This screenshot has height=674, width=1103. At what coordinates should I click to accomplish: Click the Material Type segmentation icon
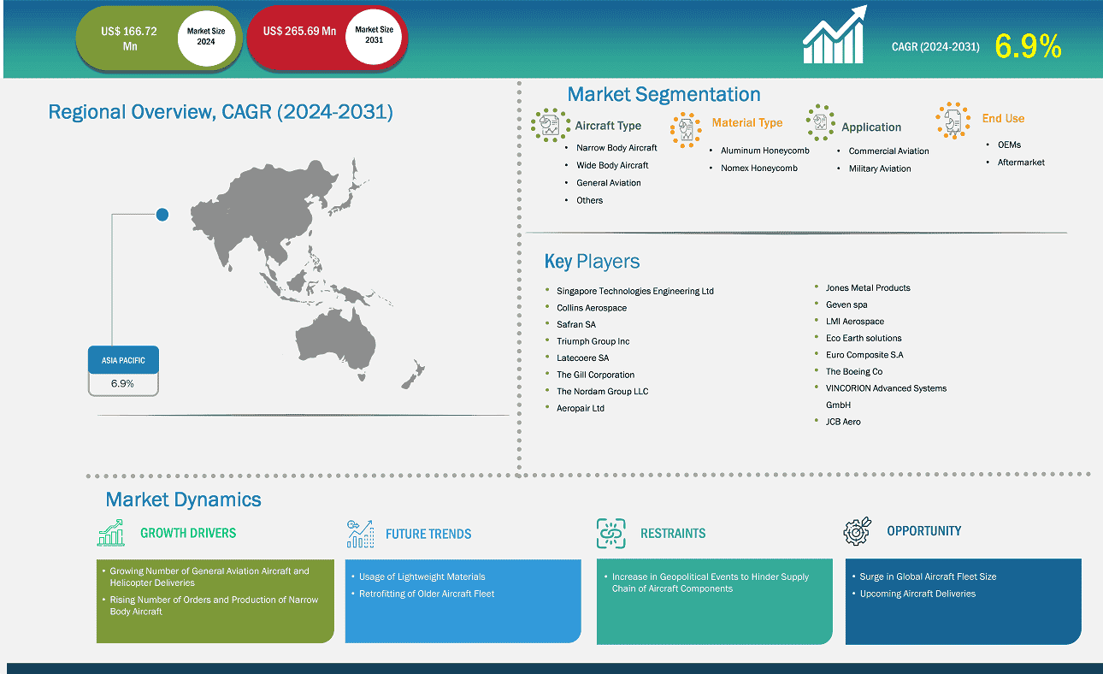[x=687, y=128]
